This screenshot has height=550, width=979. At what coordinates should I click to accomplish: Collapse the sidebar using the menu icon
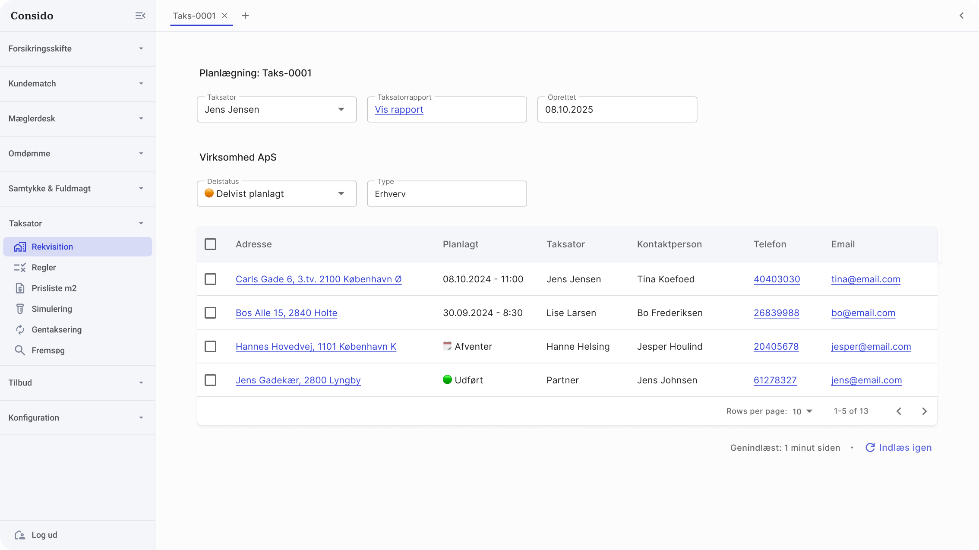pyautogui.click(x=140, y=16)
